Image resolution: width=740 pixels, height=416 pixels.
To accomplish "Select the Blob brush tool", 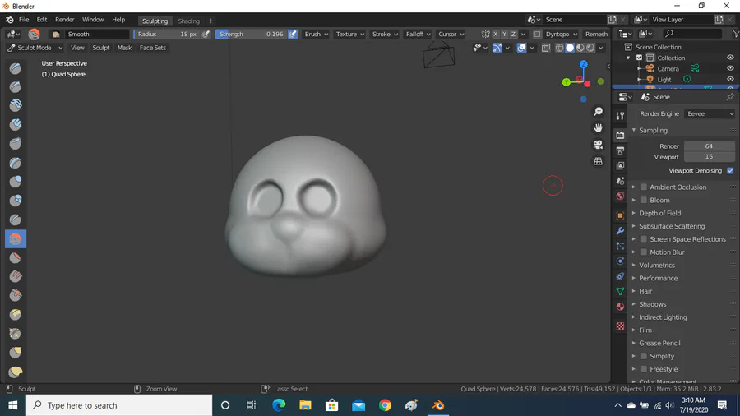I will [x=15, y=201].
